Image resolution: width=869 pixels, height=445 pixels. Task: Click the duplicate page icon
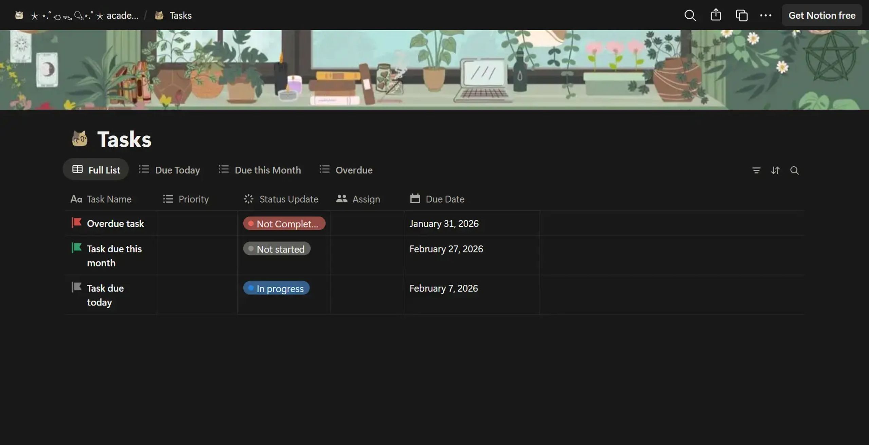[741, 15]
